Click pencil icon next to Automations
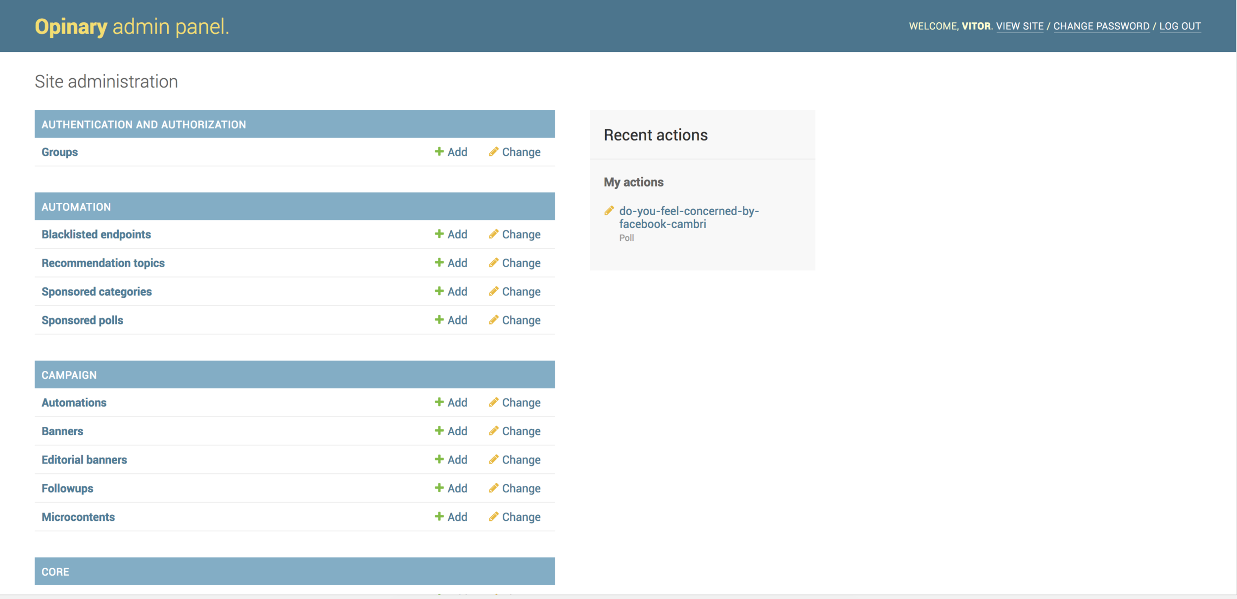The height and width of the screenshot is (599, 1237). (493, 402)
